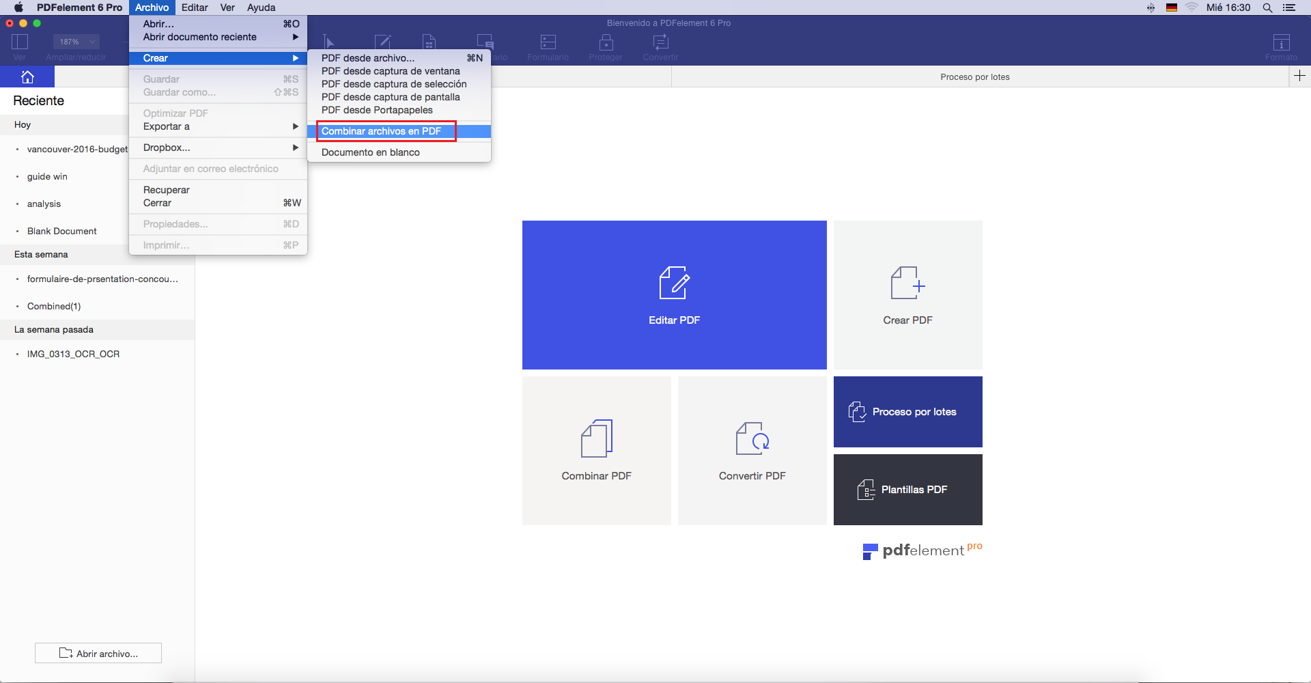Click the Convertir toolbar icon

click(660, 42)
